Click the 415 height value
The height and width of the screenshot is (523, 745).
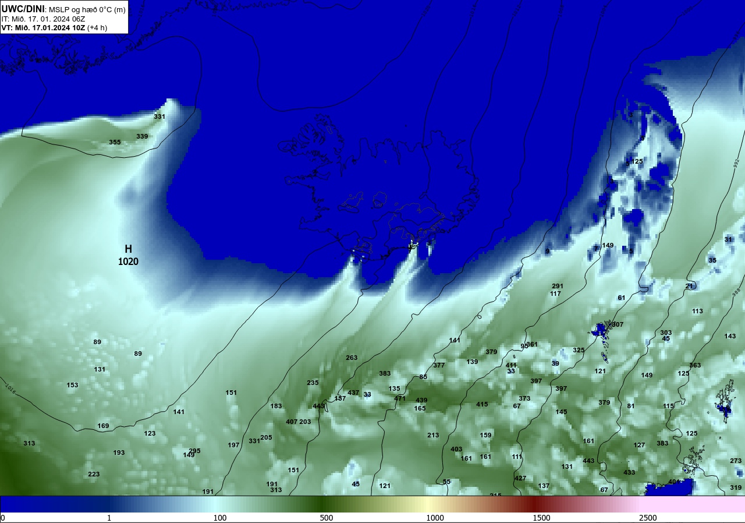pos(482,404)
